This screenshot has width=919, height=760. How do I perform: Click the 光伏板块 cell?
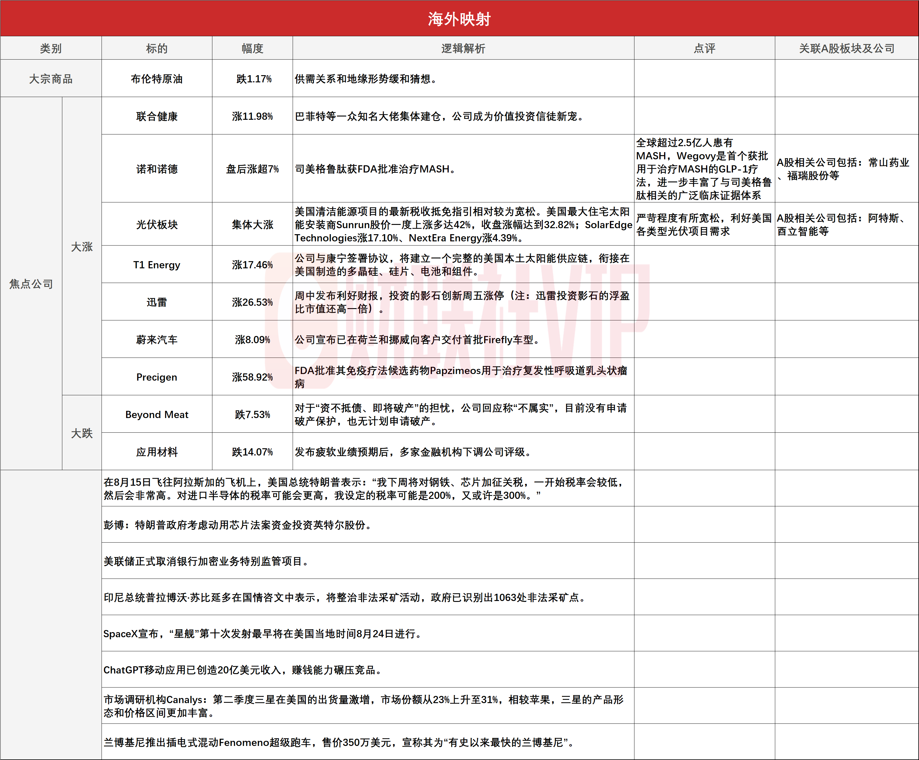click(x=157, y=224)
